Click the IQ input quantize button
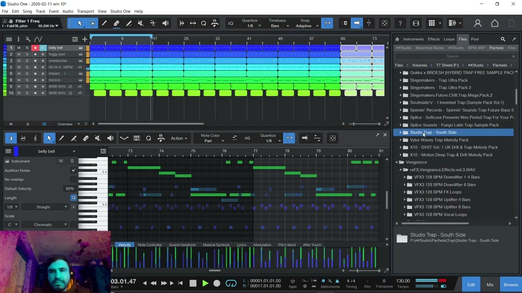This screenshot has height=293, width=522. (230, 23)
